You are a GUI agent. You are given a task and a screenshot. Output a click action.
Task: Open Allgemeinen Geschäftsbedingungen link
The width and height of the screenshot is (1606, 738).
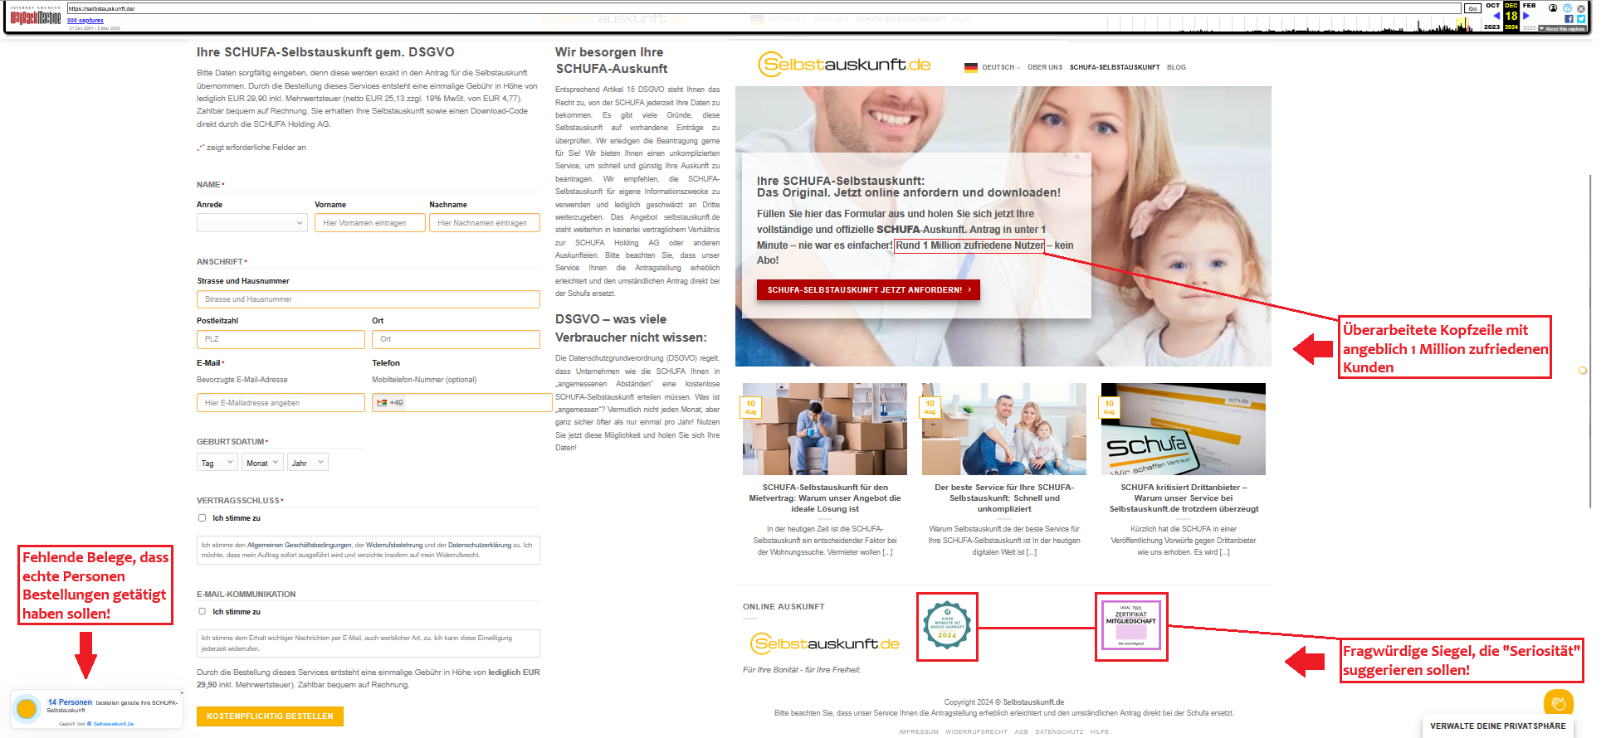pyautogui.click(x=300, y=545)
